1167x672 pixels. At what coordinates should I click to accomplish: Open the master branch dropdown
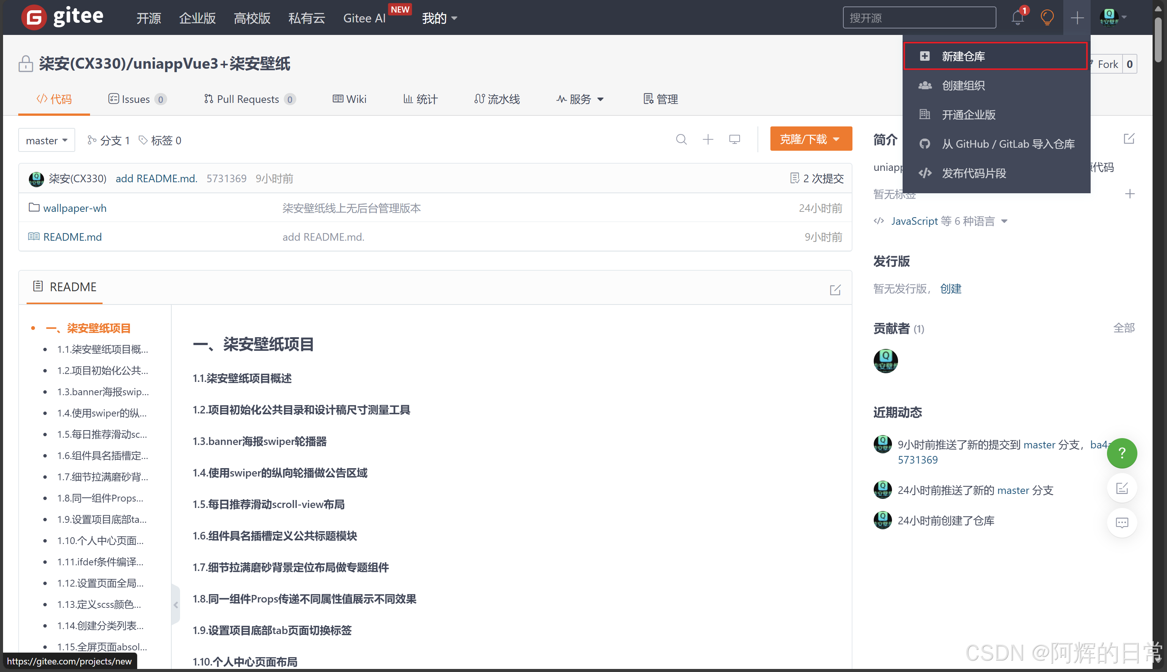tap(47, 140)
